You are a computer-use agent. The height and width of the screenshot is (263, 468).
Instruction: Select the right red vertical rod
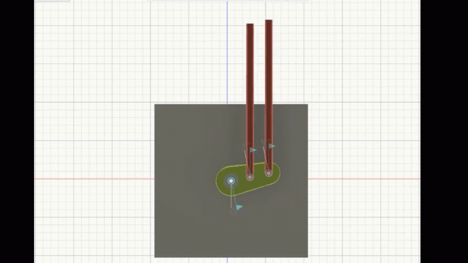point(269,97)
